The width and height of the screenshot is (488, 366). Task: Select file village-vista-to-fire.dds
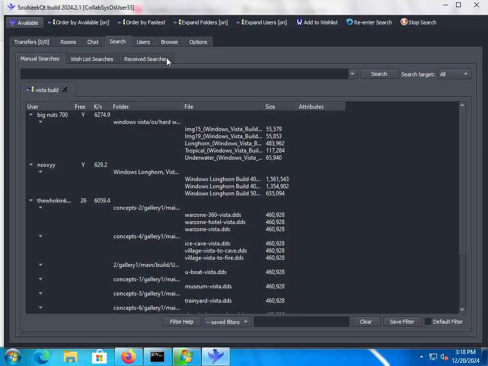point(214,258)
